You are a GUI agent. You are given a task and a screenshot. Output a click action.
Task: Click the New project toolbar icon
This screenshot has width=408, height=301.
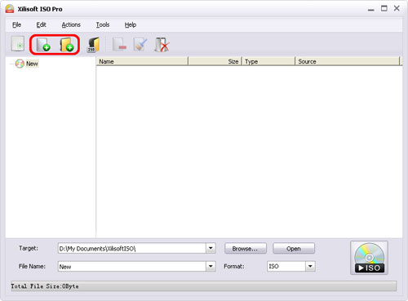[x=18, y=44]
